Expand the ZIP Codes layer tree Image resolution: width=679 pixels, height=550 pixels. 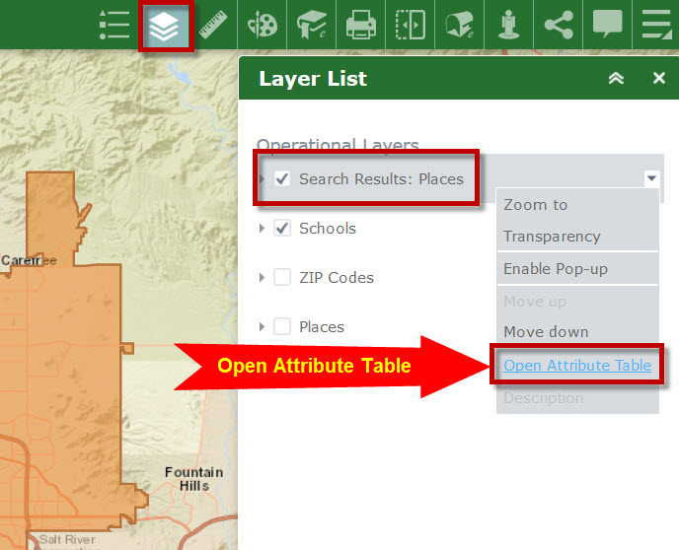click(262, 277)
